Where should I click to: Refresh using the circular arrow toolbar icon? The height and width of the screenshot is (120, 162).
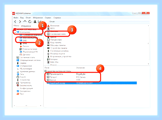coord(30,21)
